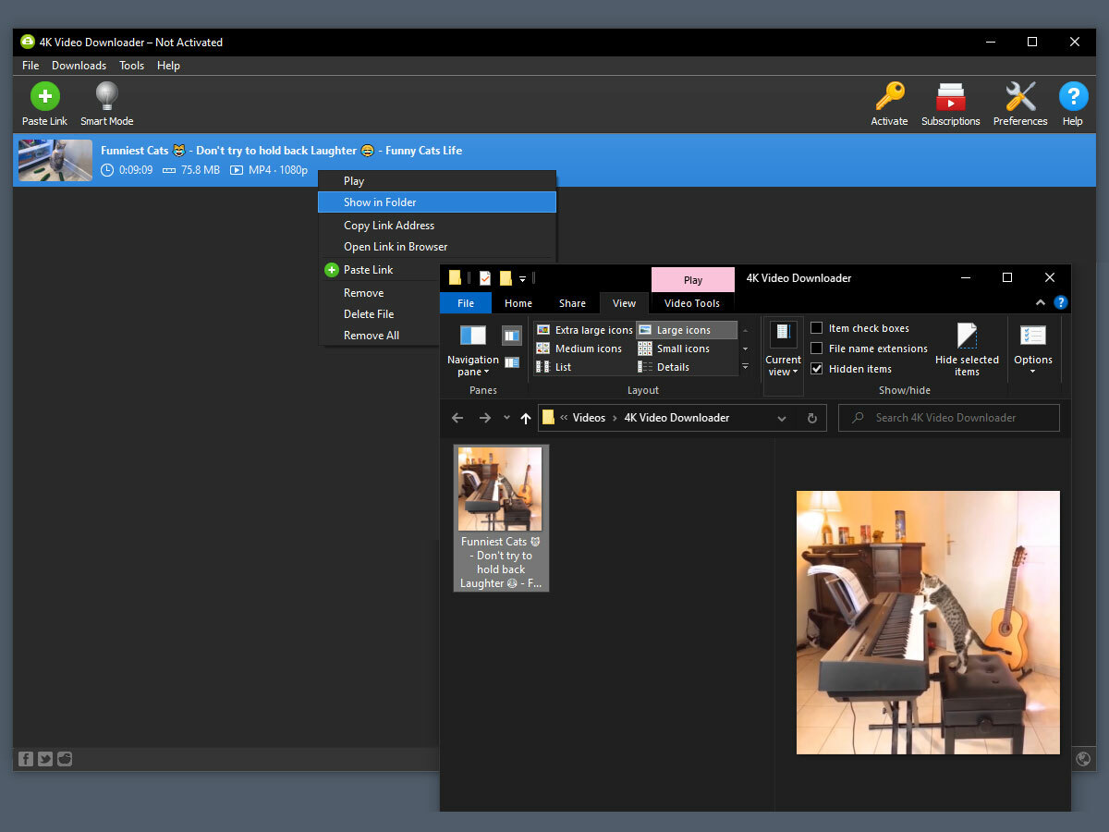Switch to the Video Tools tab
Viewport: 1109px width, 832px height.
coord(692,303)
